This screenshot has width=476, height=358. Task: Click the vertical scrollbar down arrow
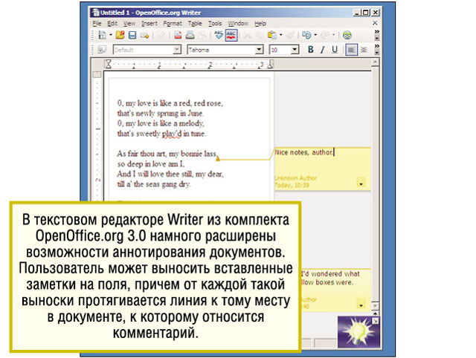(375, 306)
